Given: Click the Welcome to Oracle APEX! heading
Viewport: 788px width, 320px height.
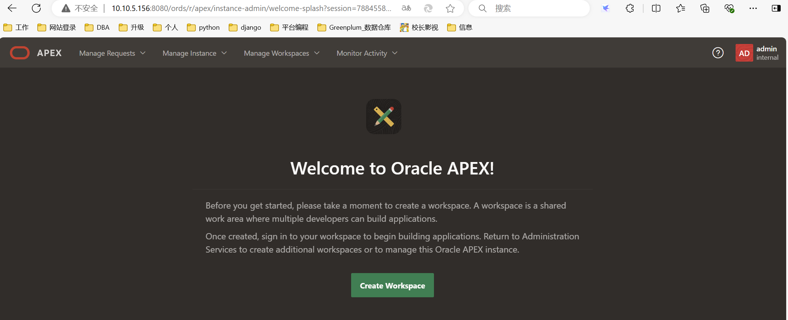Looking at the screenshot, I should pyautogui.click(x=392, y=168).
